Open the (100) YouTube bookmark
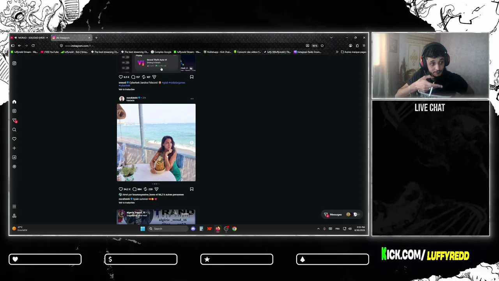The image size is (499, 281). click(50, 52)
